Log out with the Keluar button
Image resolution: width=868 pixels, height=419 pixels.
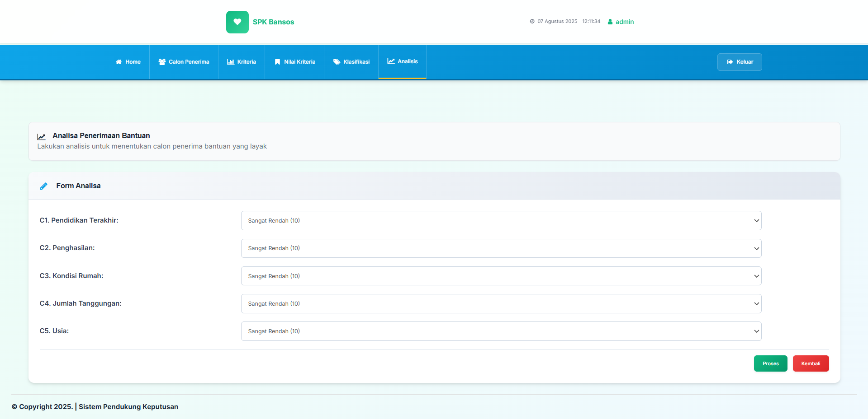point(740,62)
